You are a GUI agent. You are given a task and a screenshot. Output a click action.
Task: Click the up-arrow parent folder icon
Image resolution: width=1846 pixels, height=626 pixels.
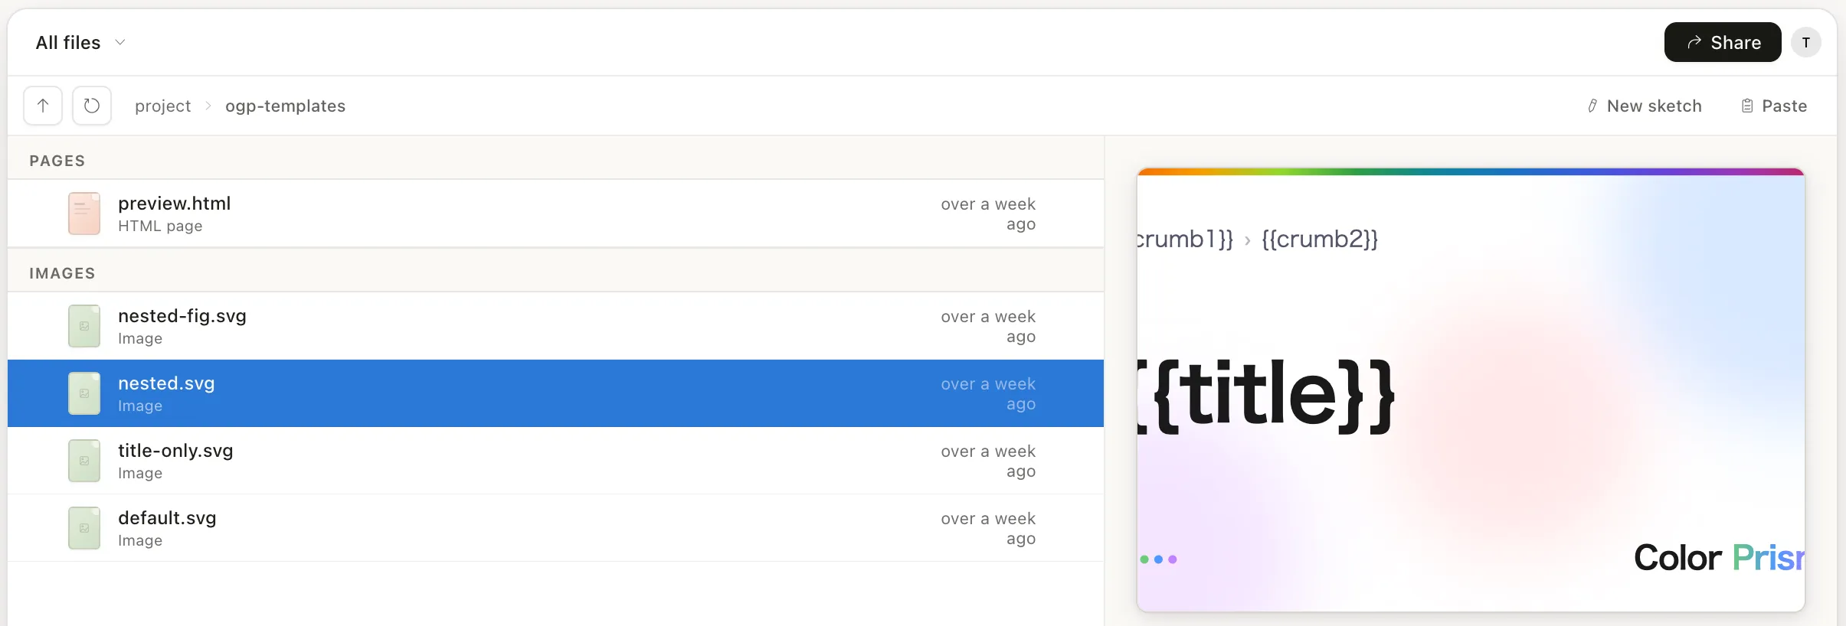(43, 106)
